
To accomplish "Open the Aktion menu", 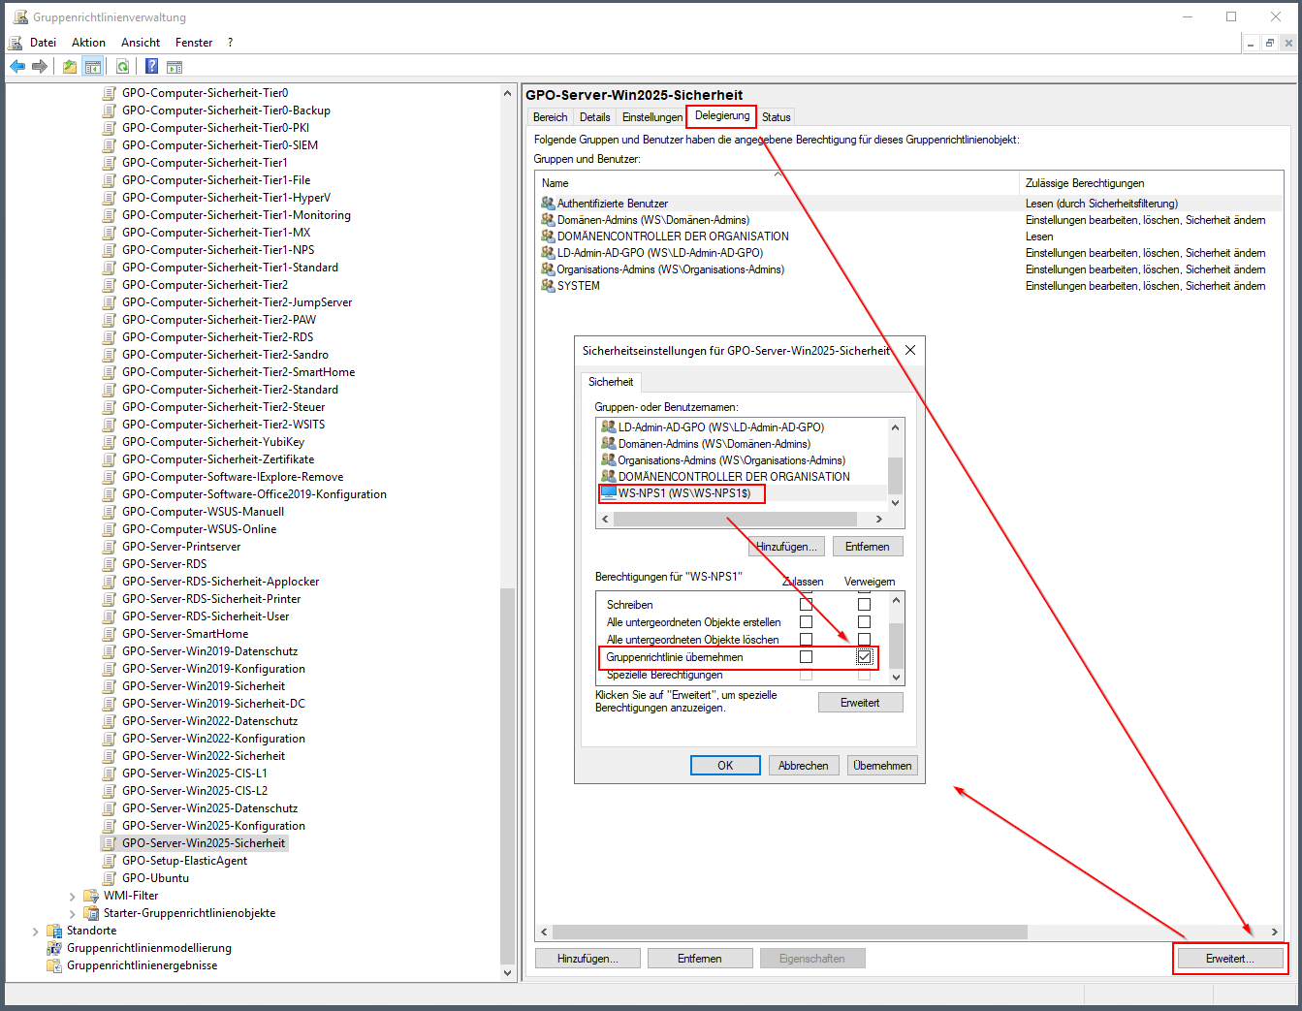I will (x=88, y=43).
